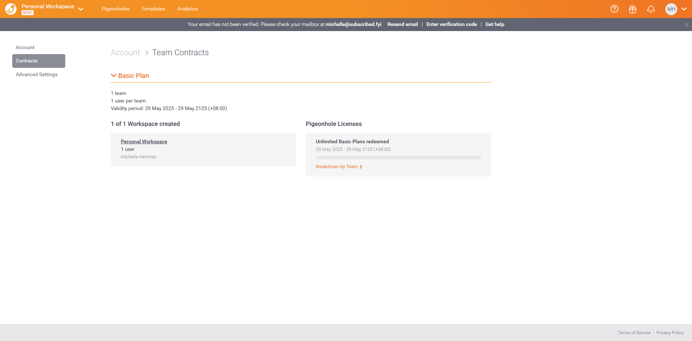
Task: Open the account menu chevron beside avatar
Action: pos(684,9)
